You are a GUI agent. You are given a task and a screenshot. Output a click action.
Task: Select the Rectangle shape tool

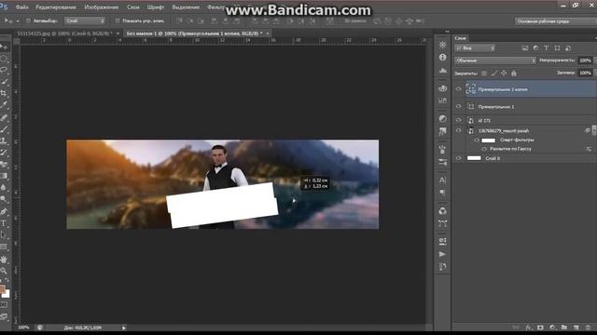pos(4,247)
